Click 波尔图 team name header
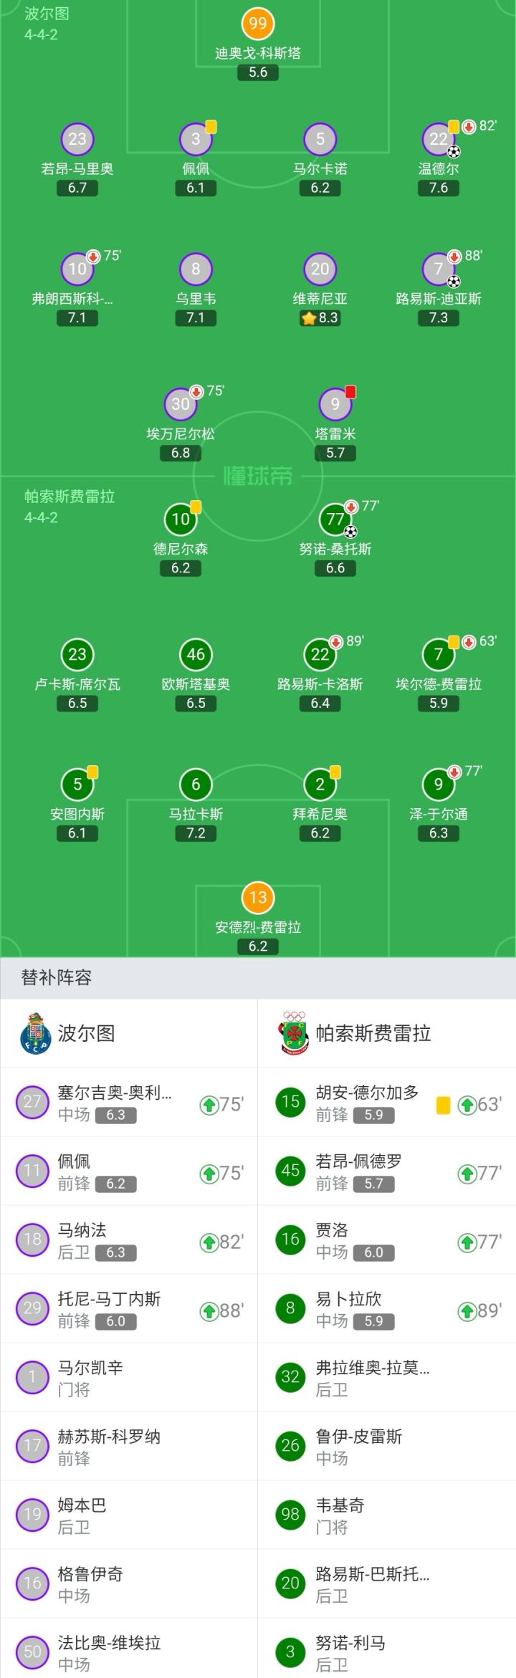Image resolution: width=516 pixels, height=1678 pixels. [86, 1033]
